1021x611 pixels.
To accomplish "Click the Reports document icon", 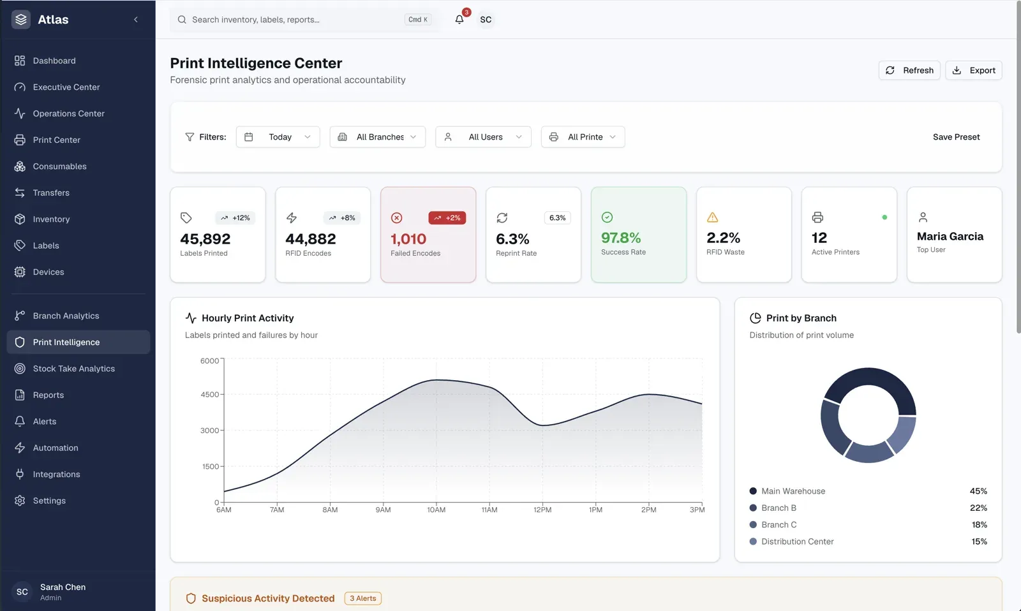I will tap(20, 395).
